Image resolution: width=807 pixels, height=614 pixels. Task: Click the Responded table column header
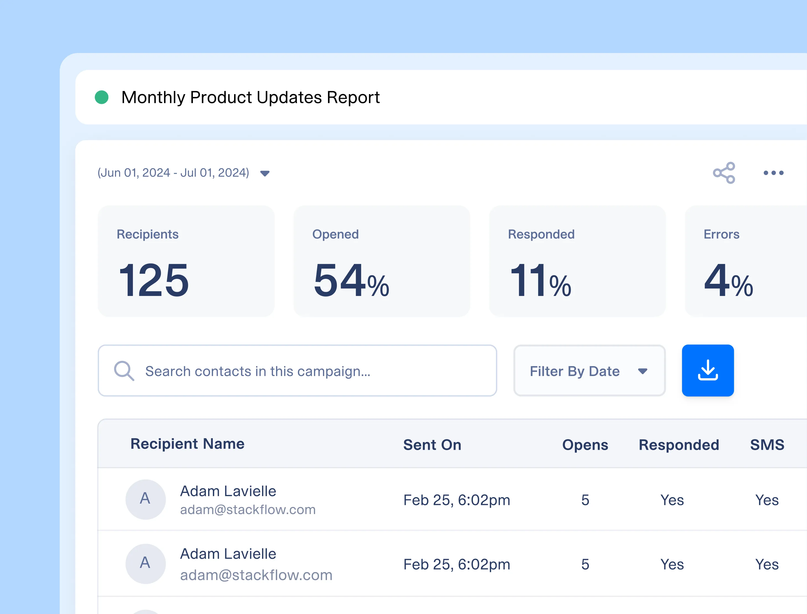(x=678, y=445)
